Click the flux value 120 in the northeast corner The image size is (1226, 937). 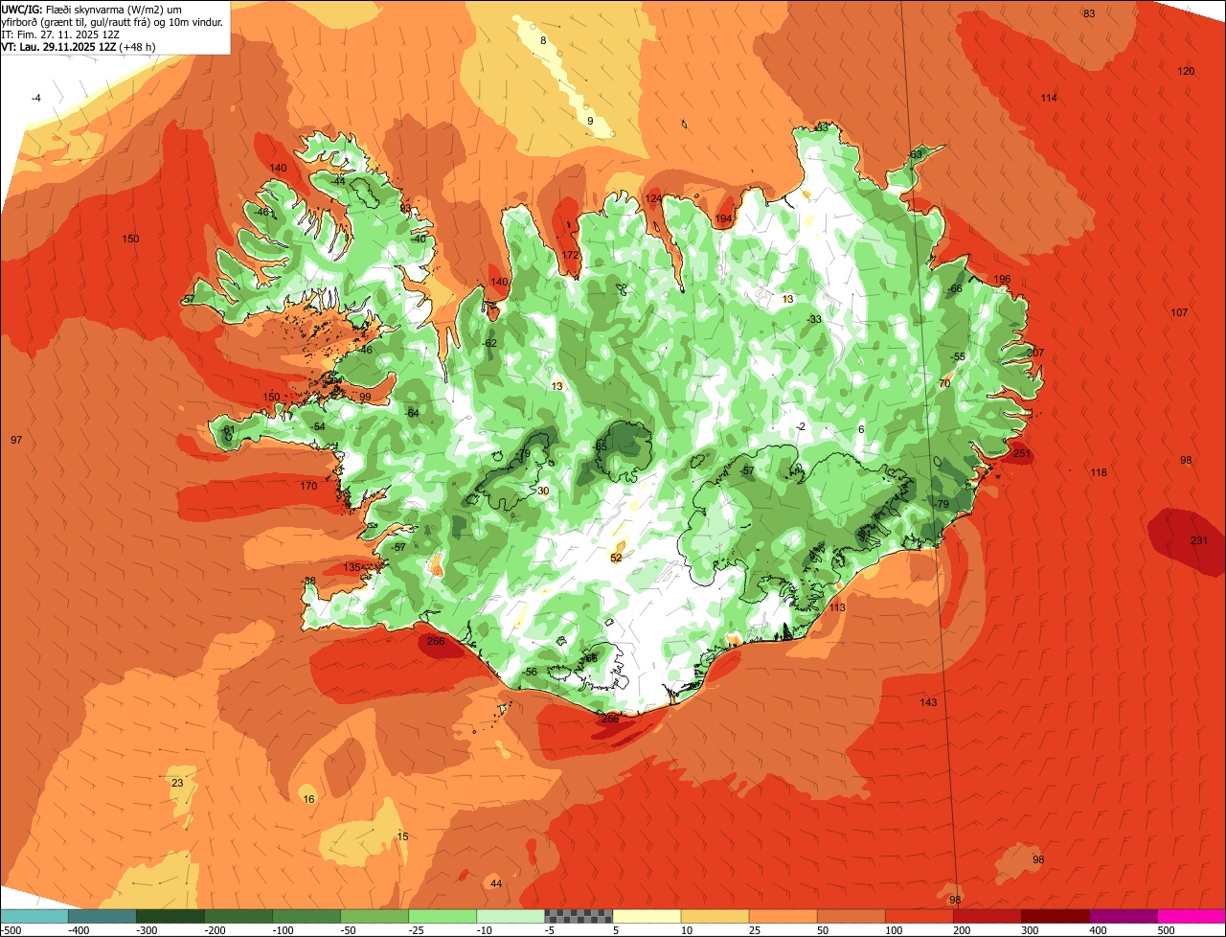tap(1186, 72)
